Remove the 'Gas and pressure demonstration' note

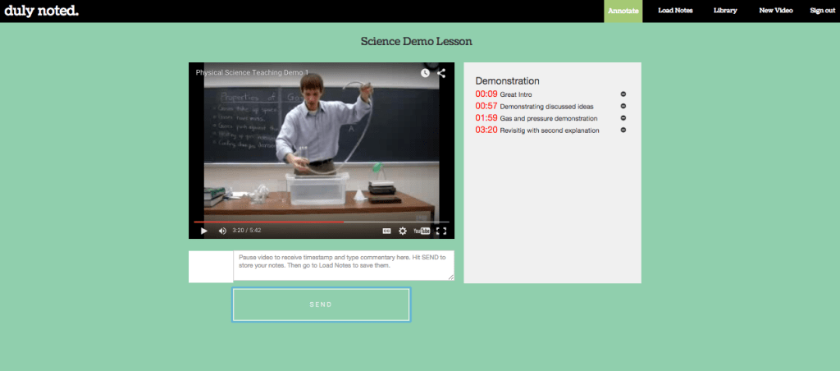[x=623, y=118]
